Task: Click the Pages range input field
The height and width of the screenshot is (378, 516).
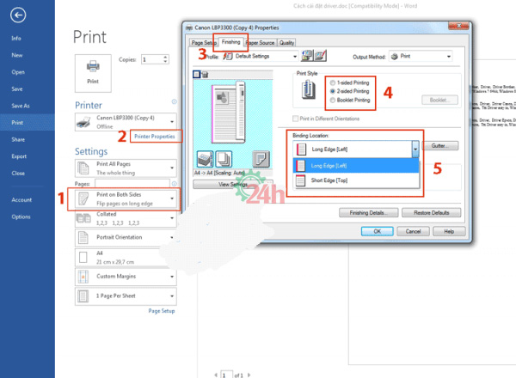Action: pyautogui.click(x=132, y=183)
